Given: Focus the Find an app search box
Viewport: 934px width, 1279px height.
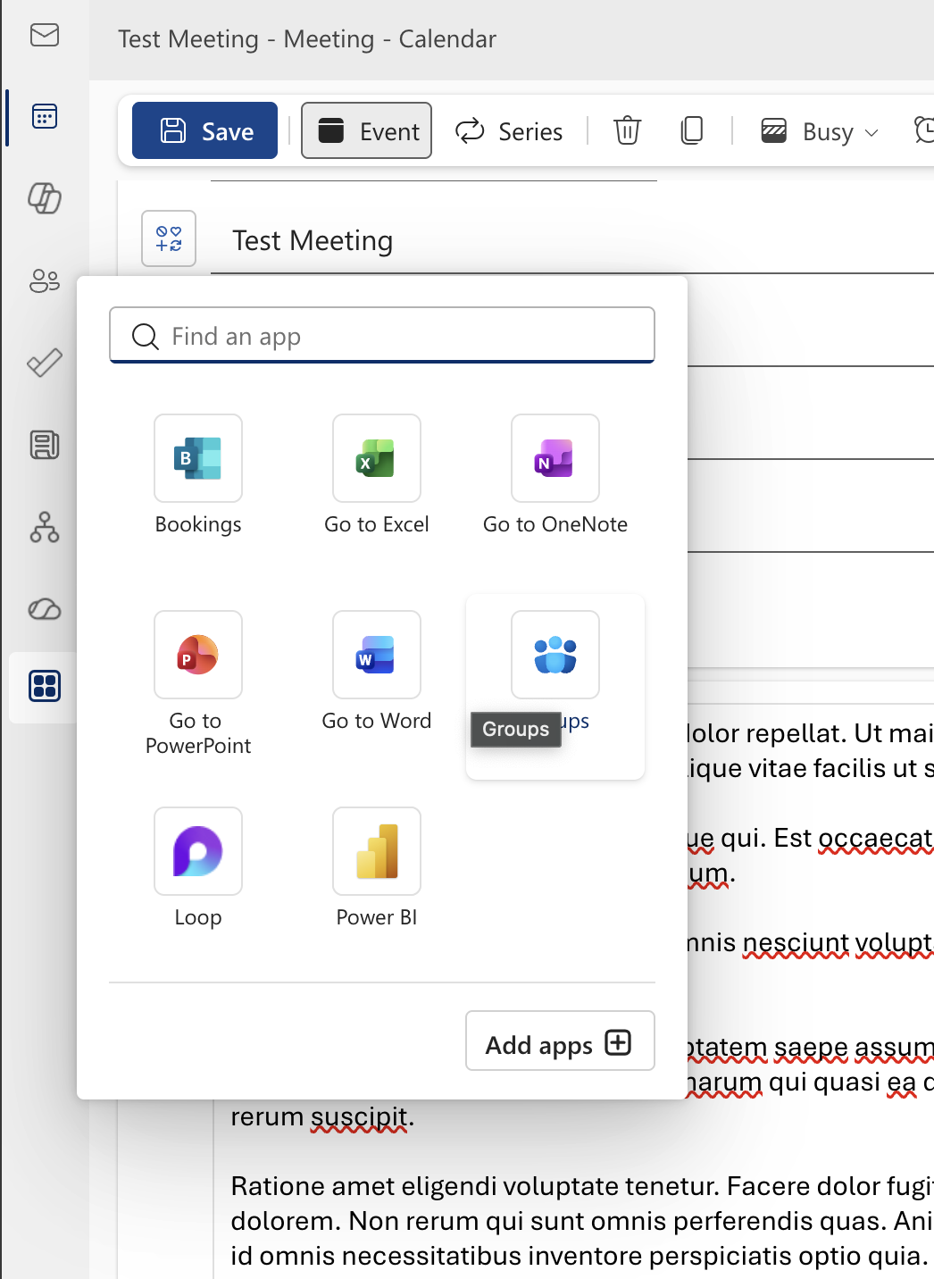Looking at the screenshot, I should (382, 336).
